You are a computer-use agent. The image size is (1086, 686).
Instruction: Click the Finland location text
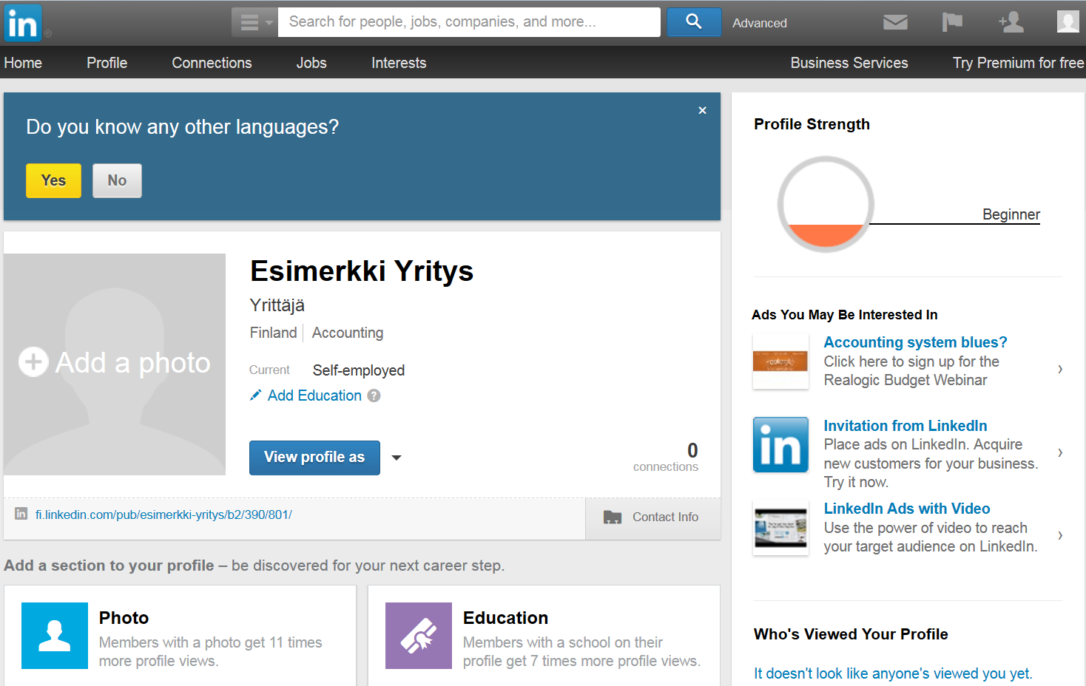(x=273, y=333)
